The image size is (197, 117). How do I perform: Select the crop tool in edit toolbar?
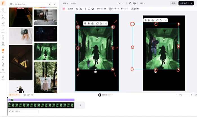(x=77, y=9)
